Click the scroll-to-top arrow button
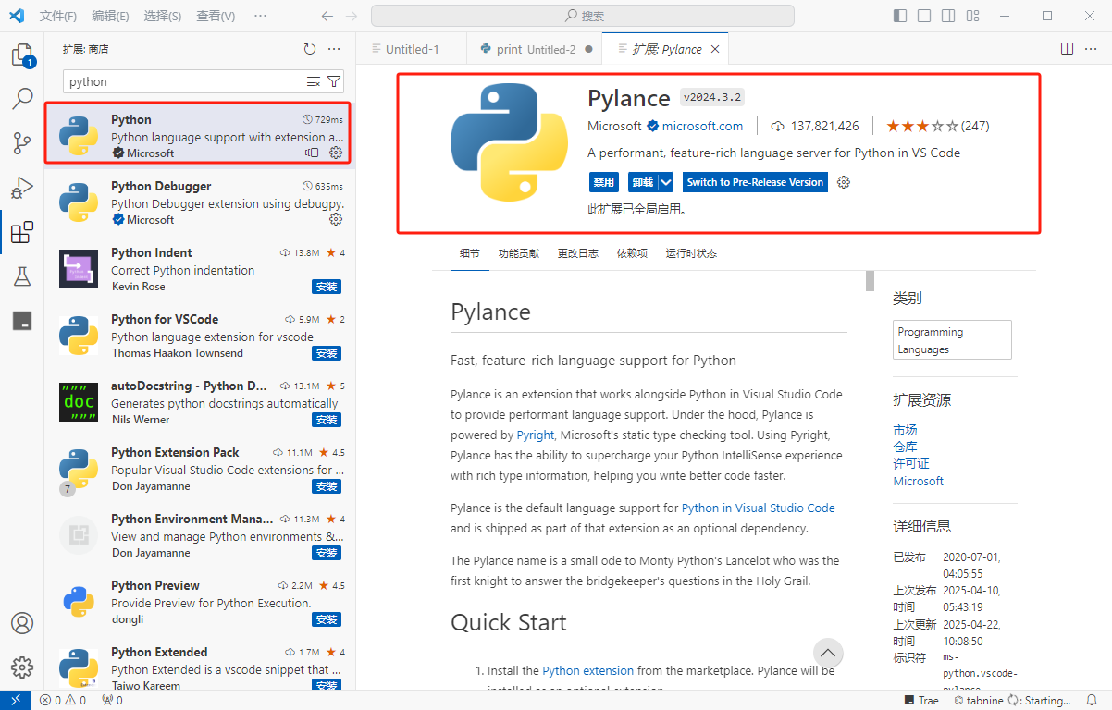The image size is (1112, 710). pyautogui.click(x=828, y=653)
